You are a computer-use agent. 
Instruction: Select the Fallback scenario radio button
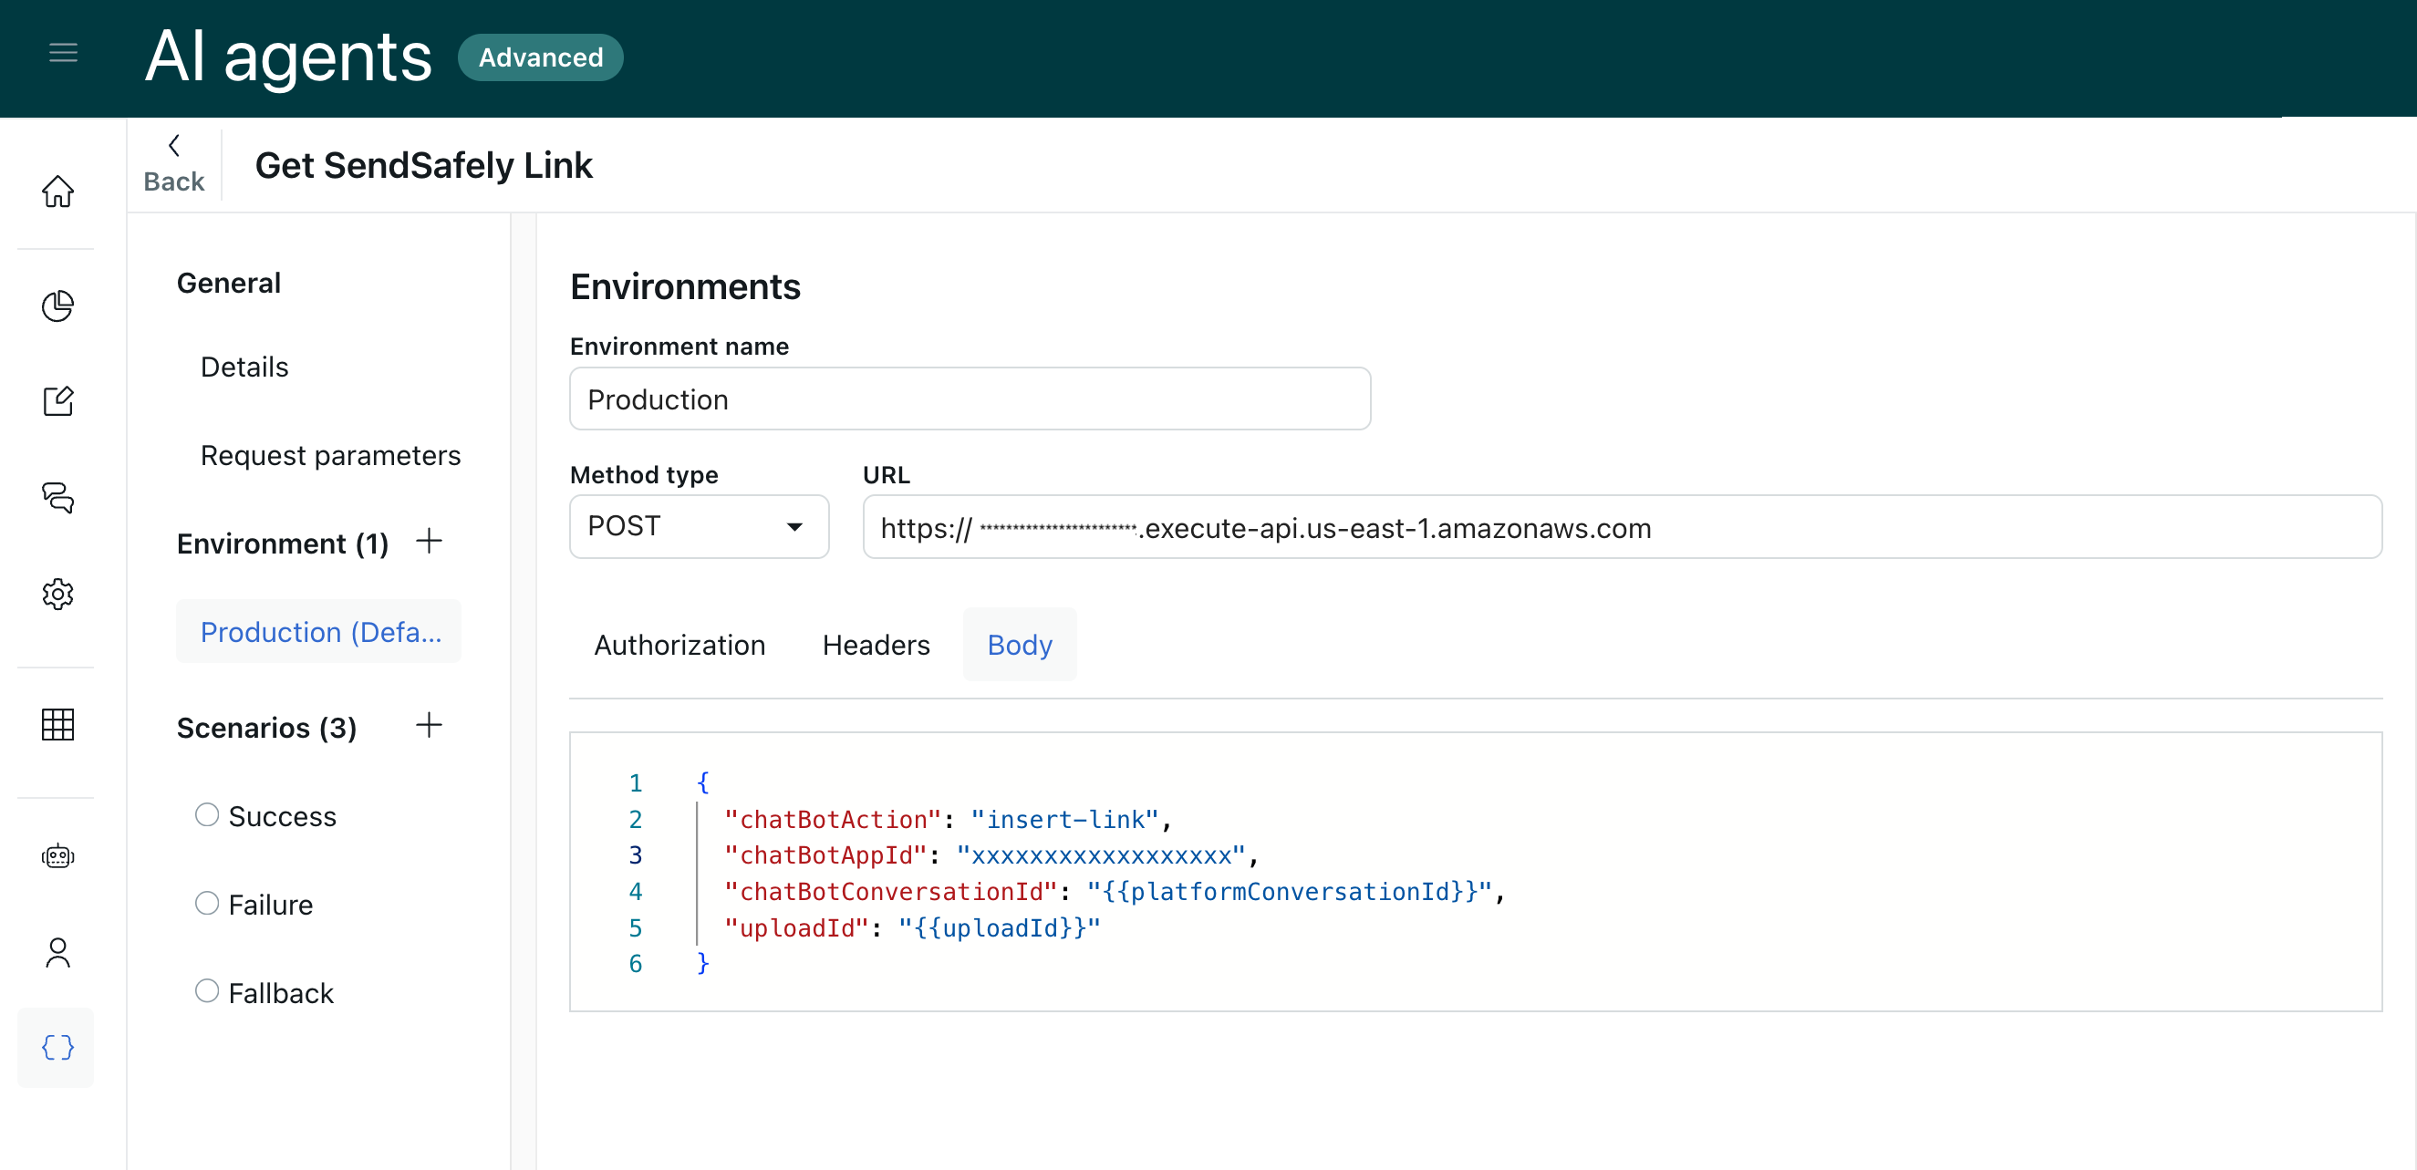pos(206,990)
